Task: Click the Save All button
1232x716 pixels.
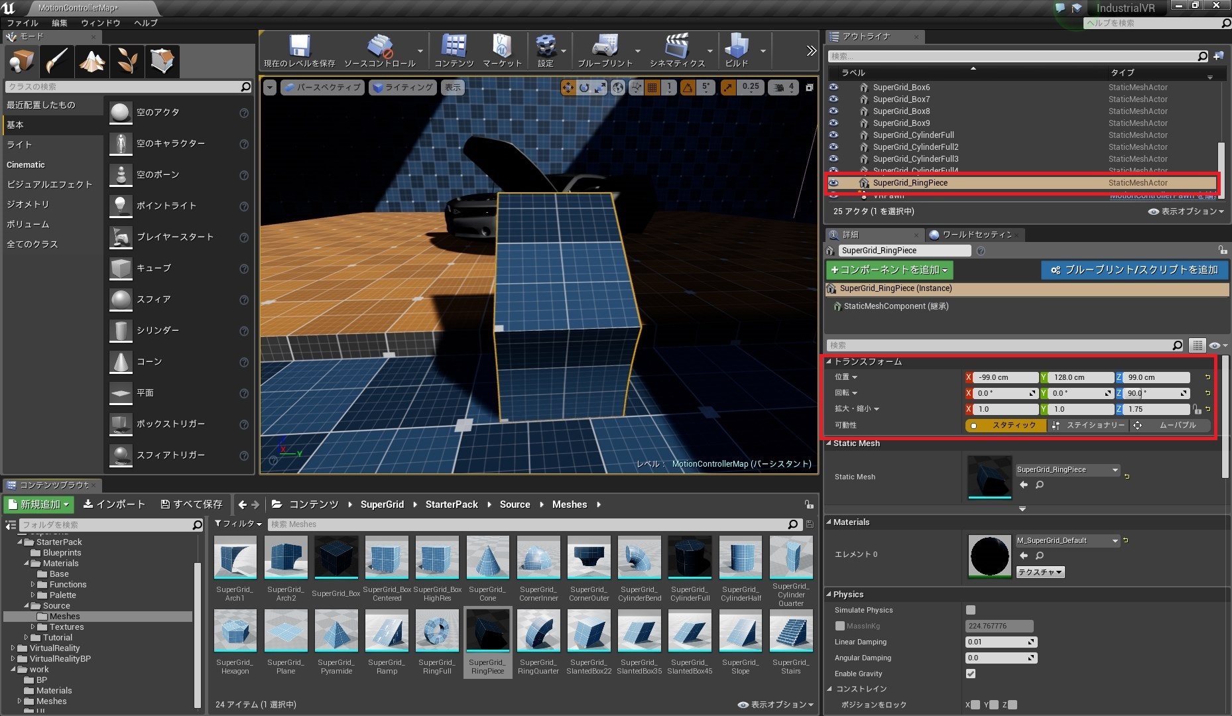Action: click(192, 505)
